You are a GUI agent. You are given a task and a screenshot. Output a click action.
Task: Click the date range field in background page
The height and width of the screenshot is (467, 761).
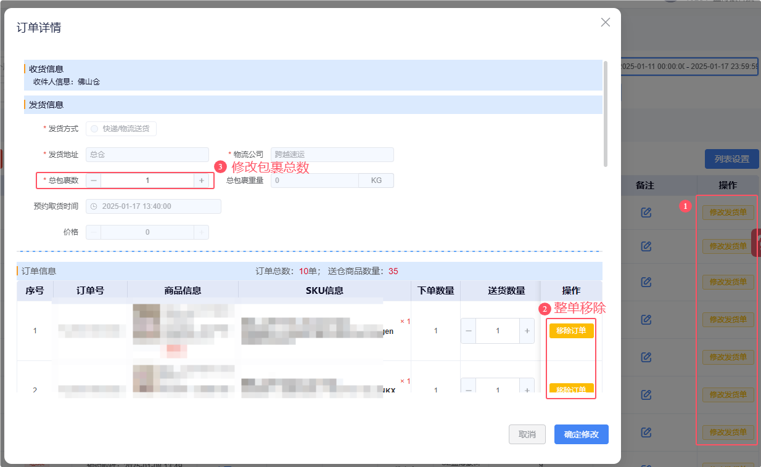(x=688, y=67)
